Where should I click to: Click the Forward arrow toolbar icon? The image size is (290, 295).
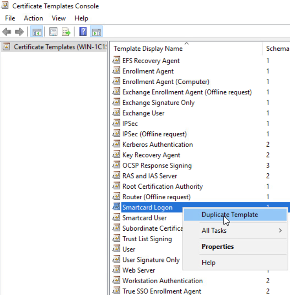coord(19,32)
